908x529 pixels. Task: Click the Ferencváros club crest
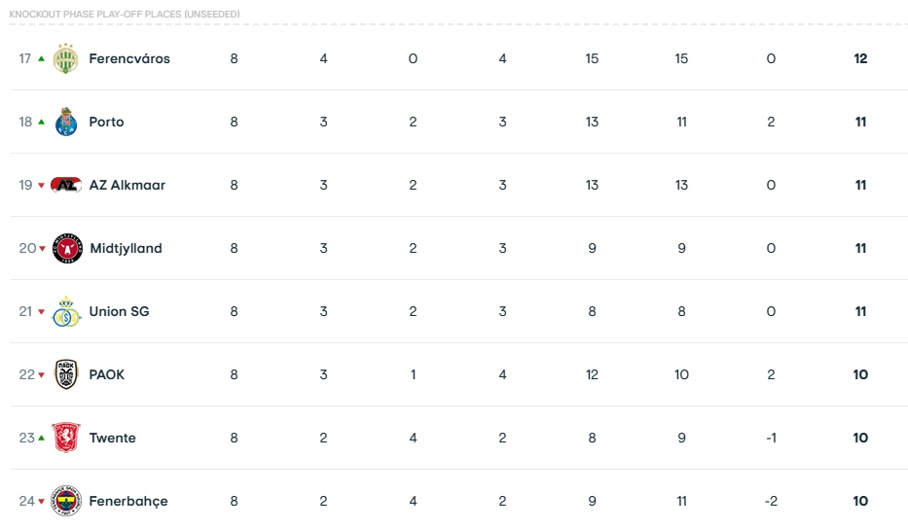click(65, 58)
